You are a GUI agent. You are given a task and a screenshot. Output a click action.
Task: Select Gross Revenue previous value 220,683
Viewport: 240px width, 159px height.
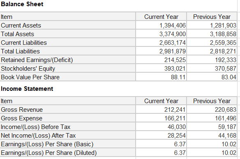(x=226, y=110)
